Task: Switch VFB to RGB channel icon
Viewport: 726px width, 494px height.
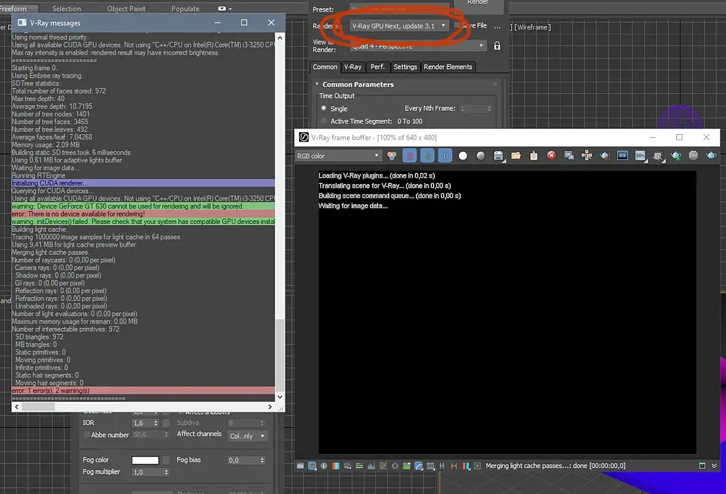Action: coord(392,156)
